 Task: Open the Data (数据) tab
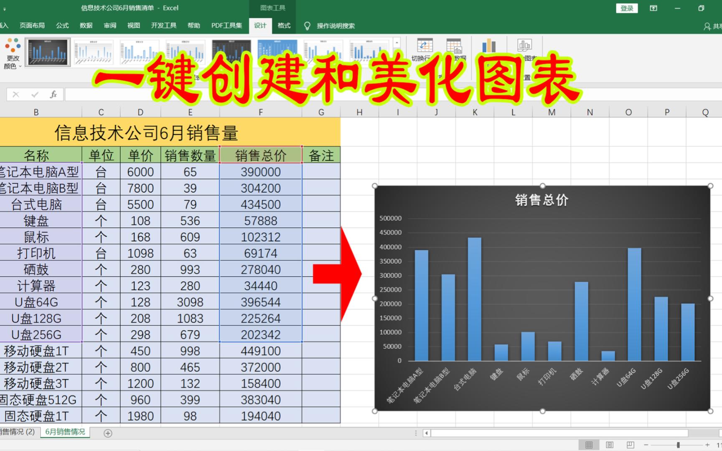tap(86, 25)
